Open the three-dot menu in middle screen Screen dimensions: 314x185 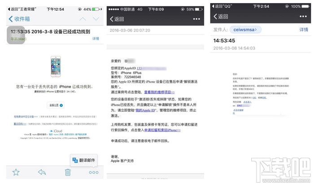[x=196, y=19]
